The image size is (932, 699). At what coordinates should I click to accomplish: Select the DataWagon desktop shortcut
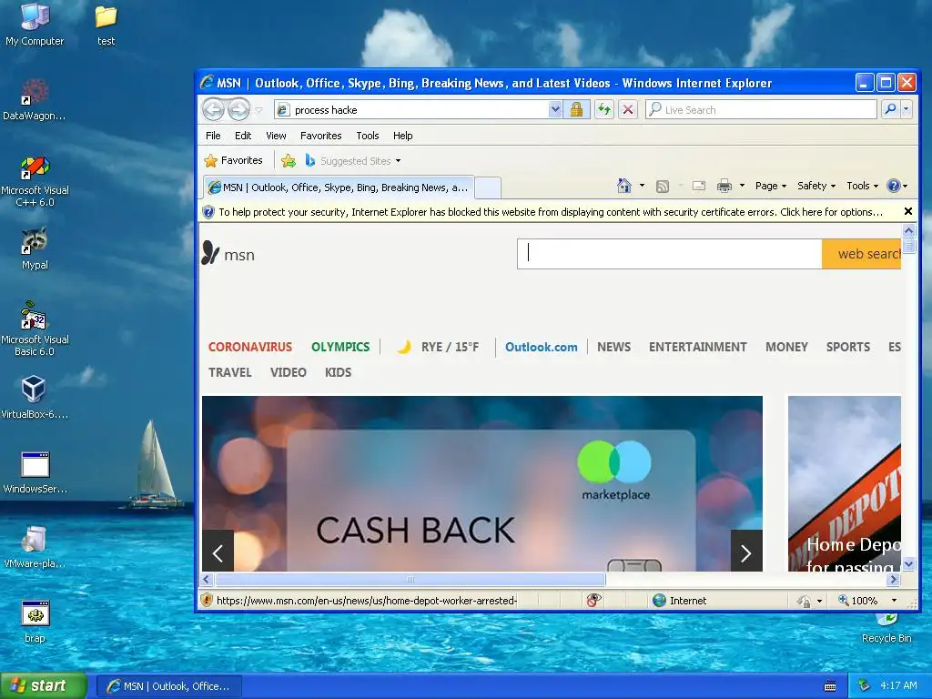click(x=35, y=100)
